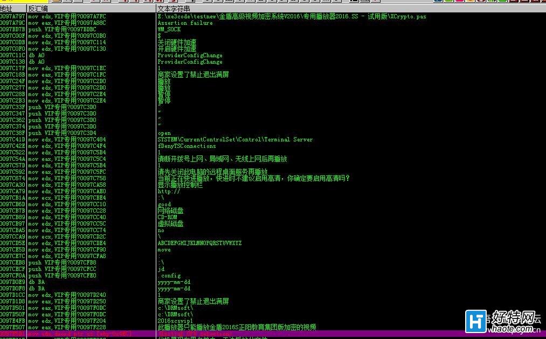Select disassembly 'mov edx, VIP专用?0097CDE4'
Image resolution: width=546 pixels, height=339 pixels.
(x=67, y=243)
